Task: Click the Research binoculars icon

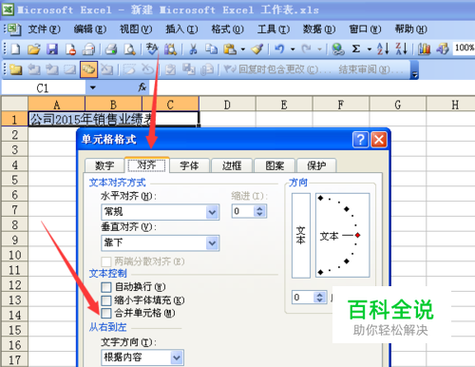Action: (x=170, y=49)
